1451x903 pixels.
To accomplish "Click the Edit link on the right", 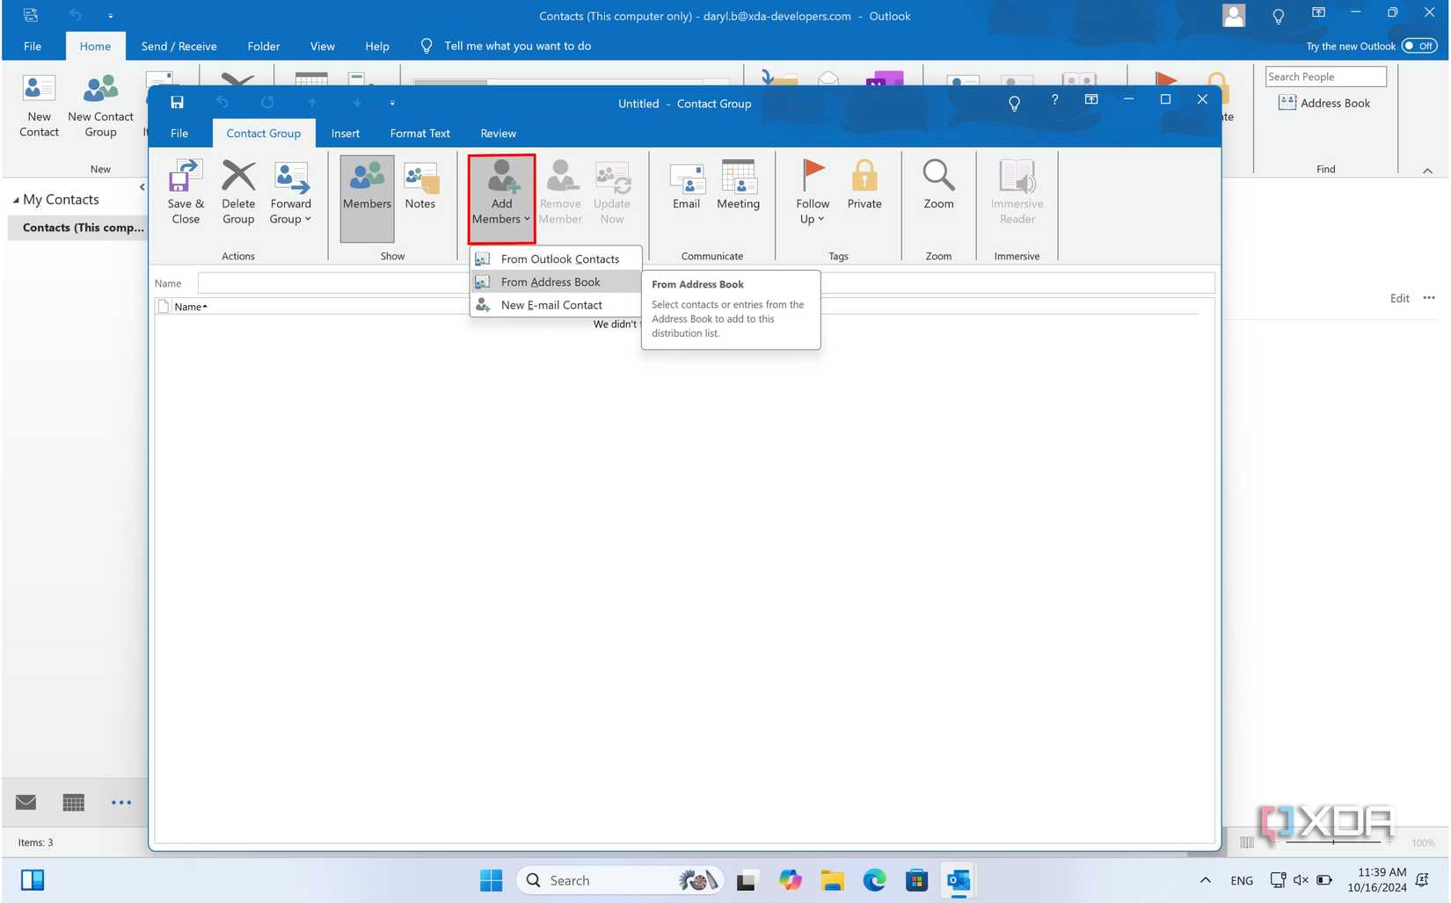I will 1398,298.
